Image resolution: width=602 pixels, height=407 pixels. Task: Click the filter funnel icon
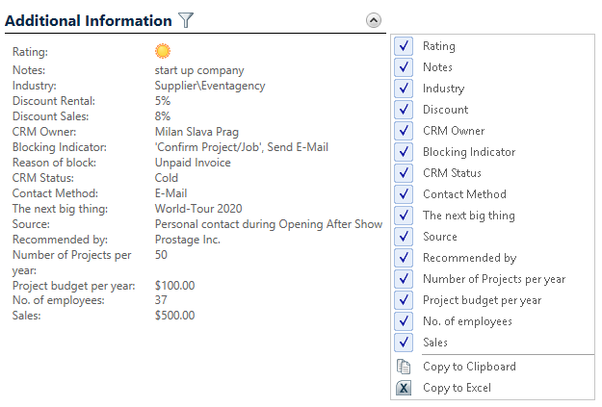(187, 20)
